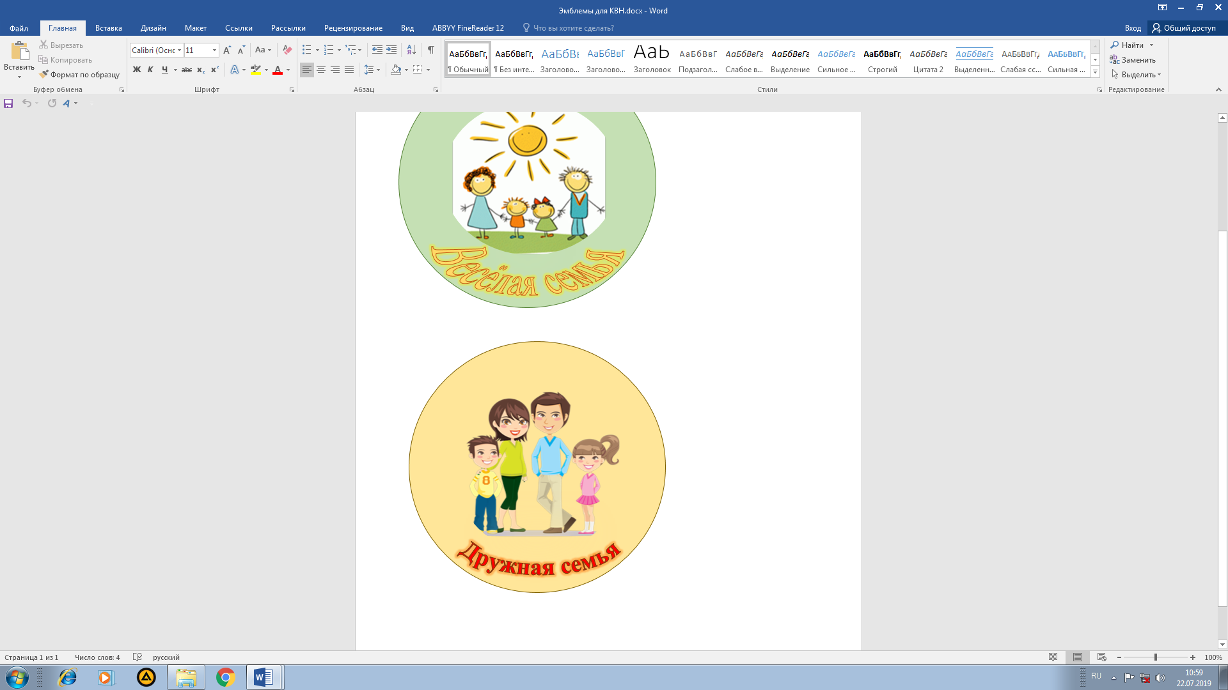
Task: Click the numbered list icon
Action: 329,50
